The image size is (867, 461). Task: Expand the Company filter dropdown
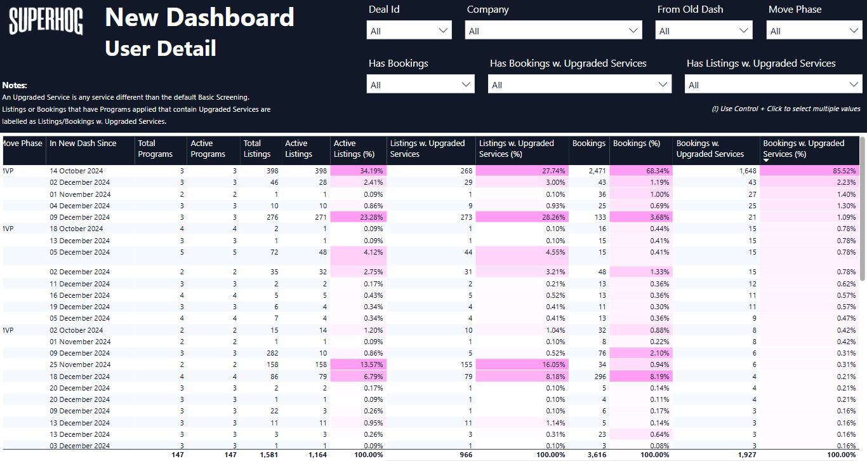pyautogui.click(x=554, y=30)
